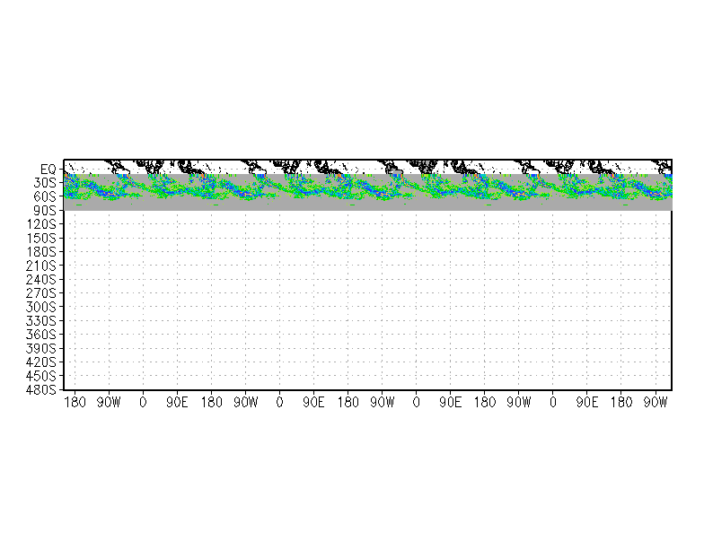704x549 pixels.
Task: Select the 210S axis label
Action: pyautogui.click(x=41, y=266)
